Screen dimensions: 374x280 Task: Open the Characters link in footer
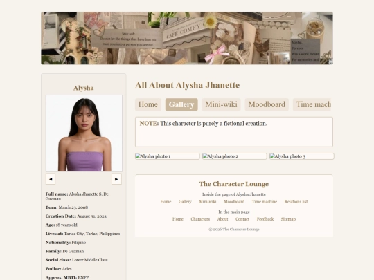tap(200, 219)
